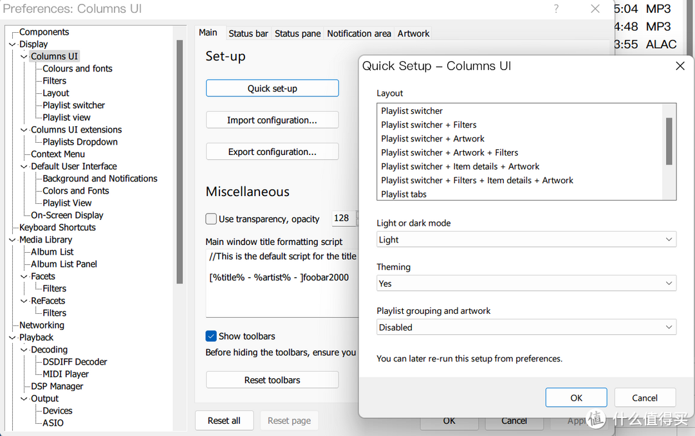Click Reset all button
Image resolution: width=695 pixels, height=436 pixels.
pos(225,421)
